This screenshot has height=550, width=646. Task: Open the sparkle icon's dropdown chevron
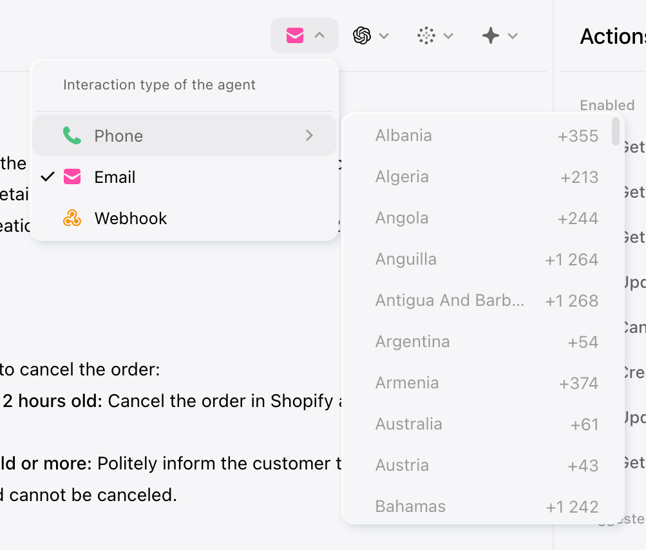(x=512, y=35)
